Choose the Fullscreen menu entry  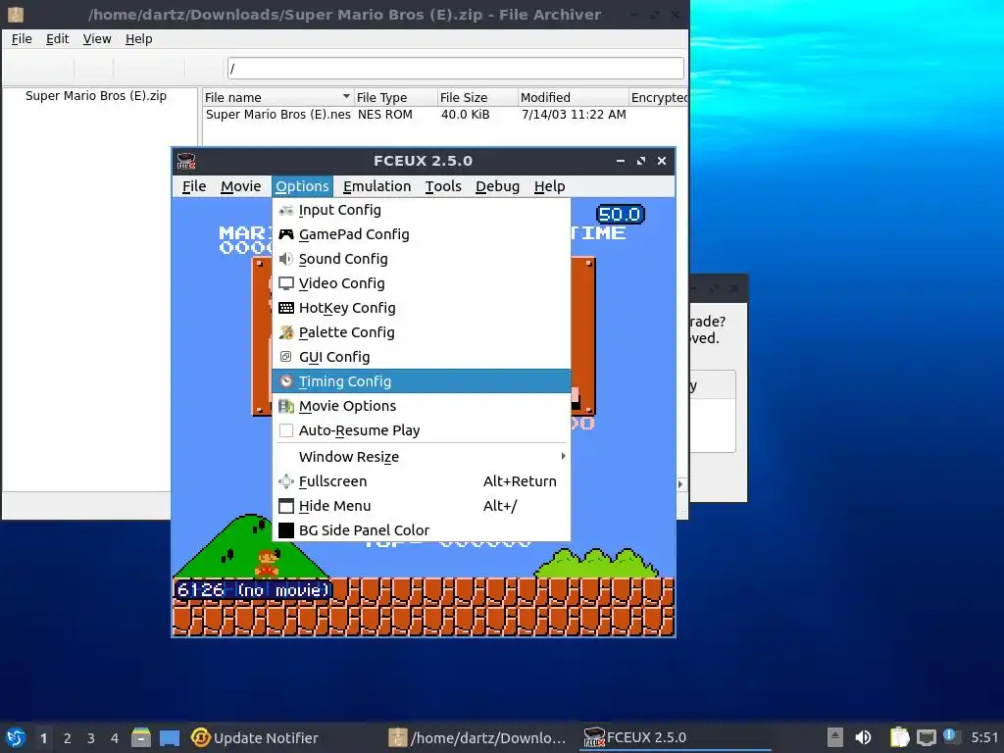(x=422, y=480)
